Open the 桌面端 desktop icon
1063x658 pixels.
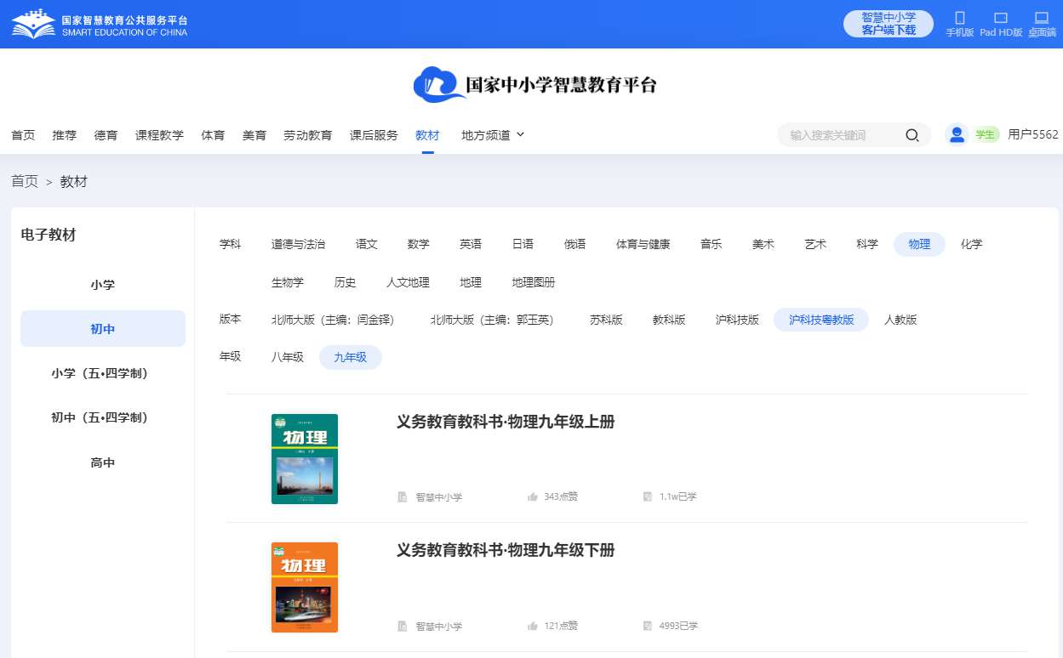click(1042, 18)
